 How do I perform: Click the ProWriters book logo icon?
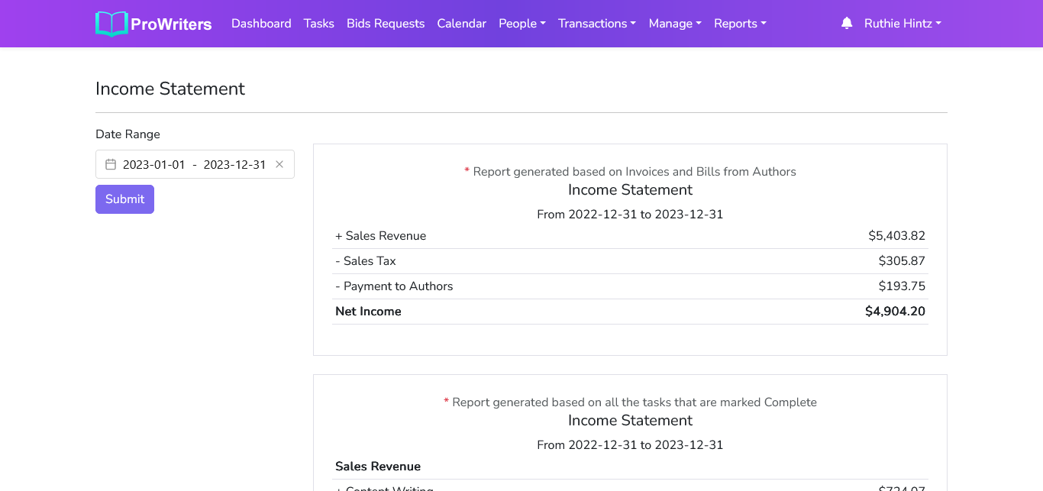tap(111, 24)
